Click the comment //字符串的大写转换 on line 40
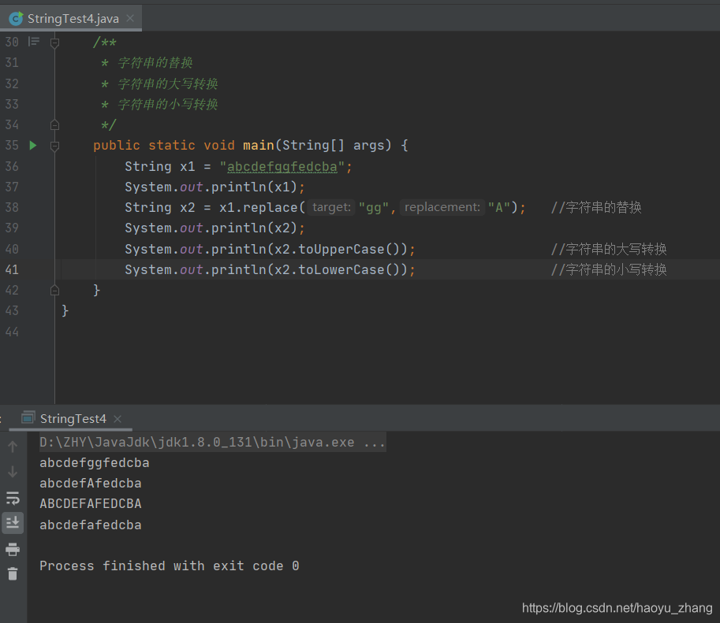Image resolution: width=720 pixels, height=623 pixels. click(609, 249)
